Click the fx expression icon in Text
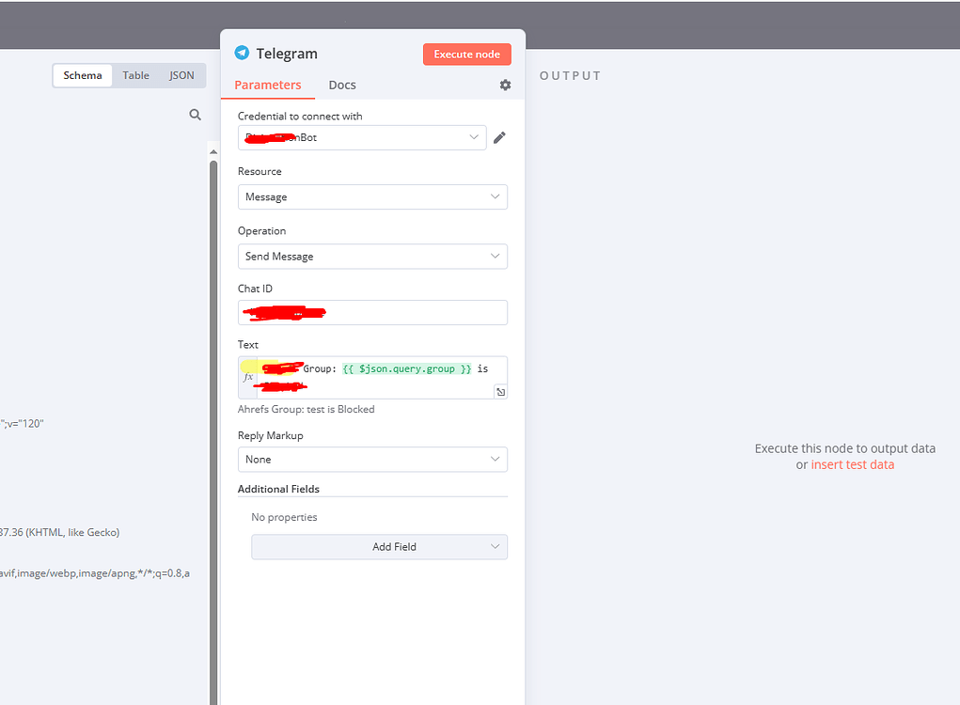Screen dimensions: 960x705 (x=248, y=377)
